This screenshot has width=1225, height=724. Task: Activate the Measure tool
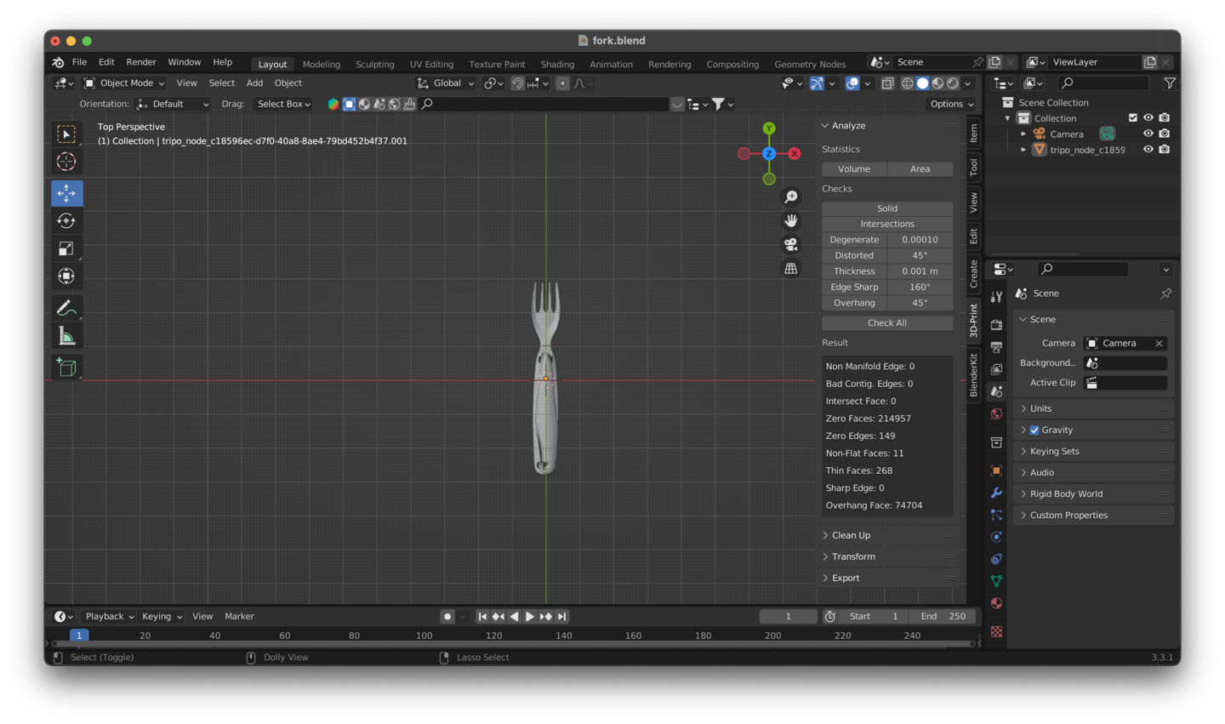(66, 337)
